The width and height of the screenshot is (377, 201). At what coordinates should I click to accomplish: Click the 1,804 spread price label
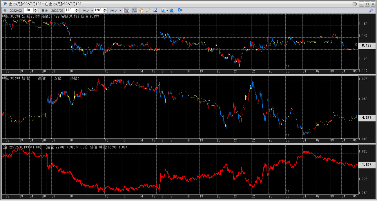[367, 165]
